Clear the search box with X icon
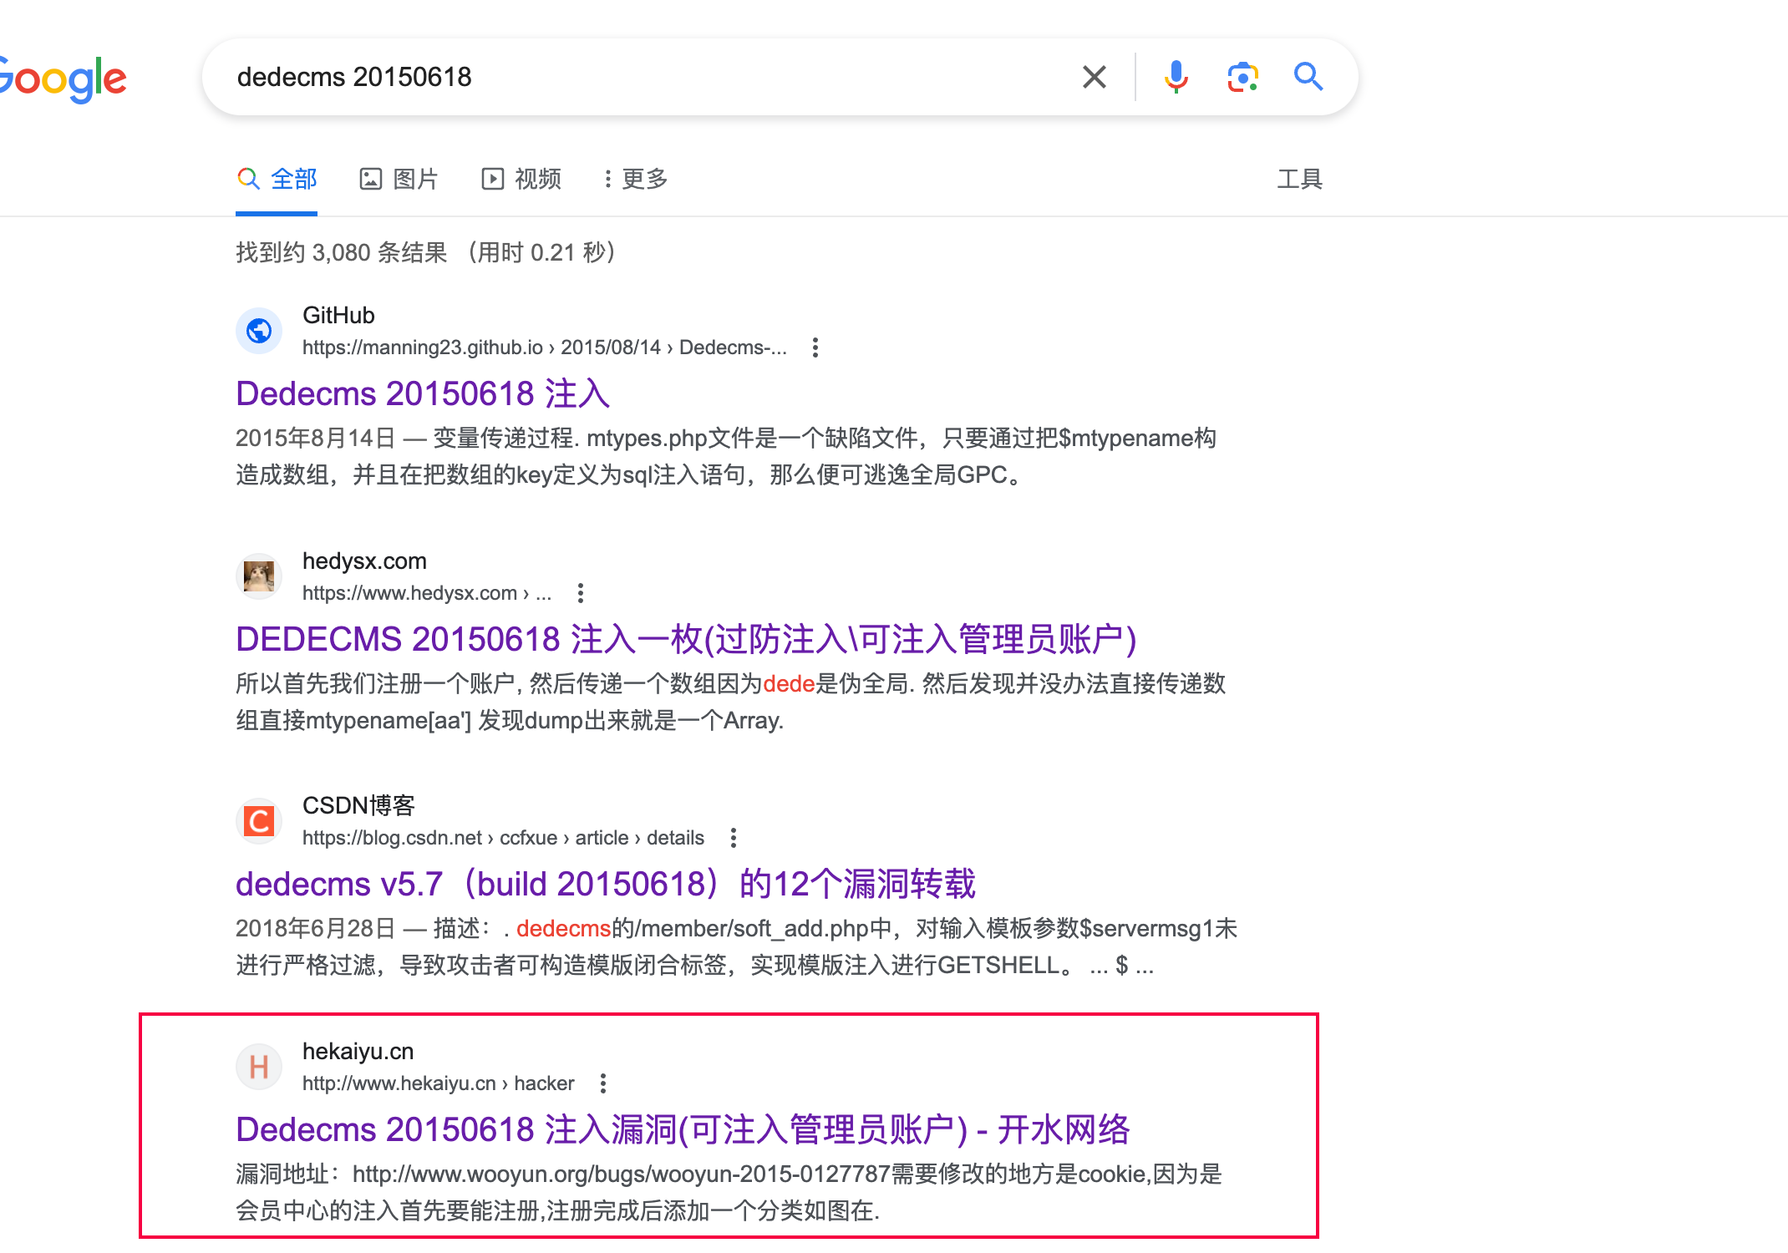The height and width of the screenshot is (1253, 1788). pos(1094,77)
